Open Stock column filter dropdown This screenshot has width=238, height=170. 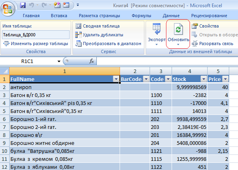click(204, 79)
